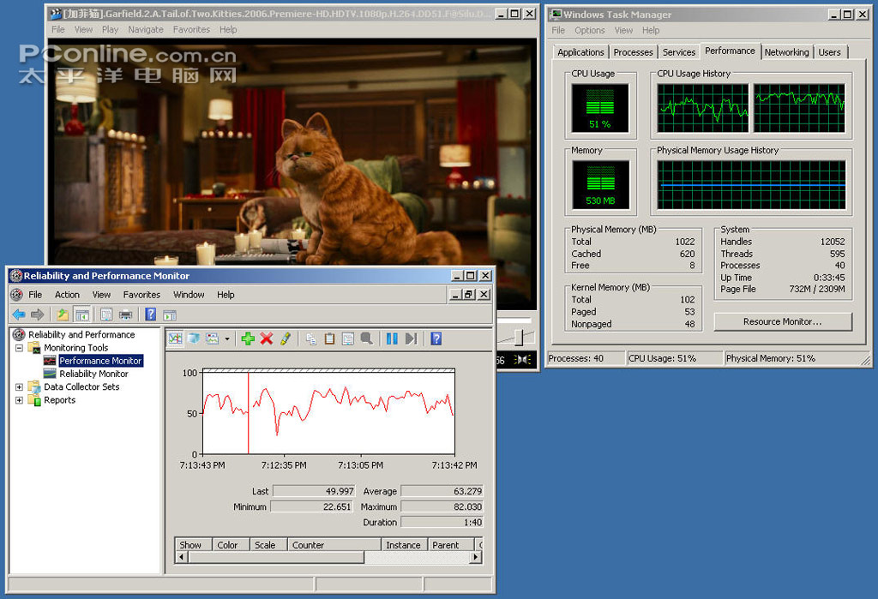Click the View Log Data cube icon
Image resolution: width=878 pixels, height=599 pixels.
click(194, 338)
